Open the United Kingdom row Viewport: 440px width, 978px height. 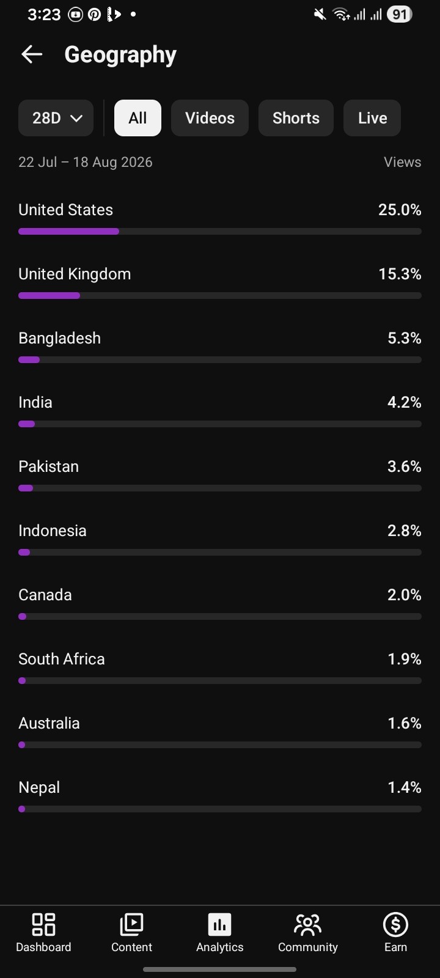(x=220, y=282)
